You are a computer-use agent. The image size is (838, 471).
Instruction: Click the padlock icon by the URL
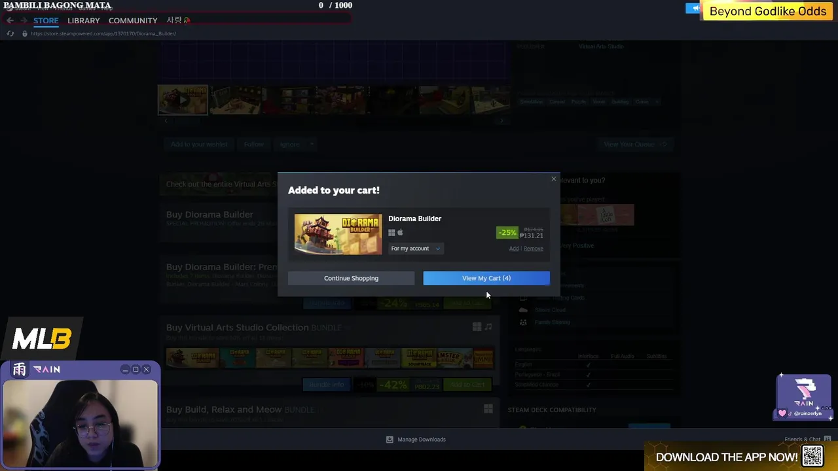click(25, 33)
